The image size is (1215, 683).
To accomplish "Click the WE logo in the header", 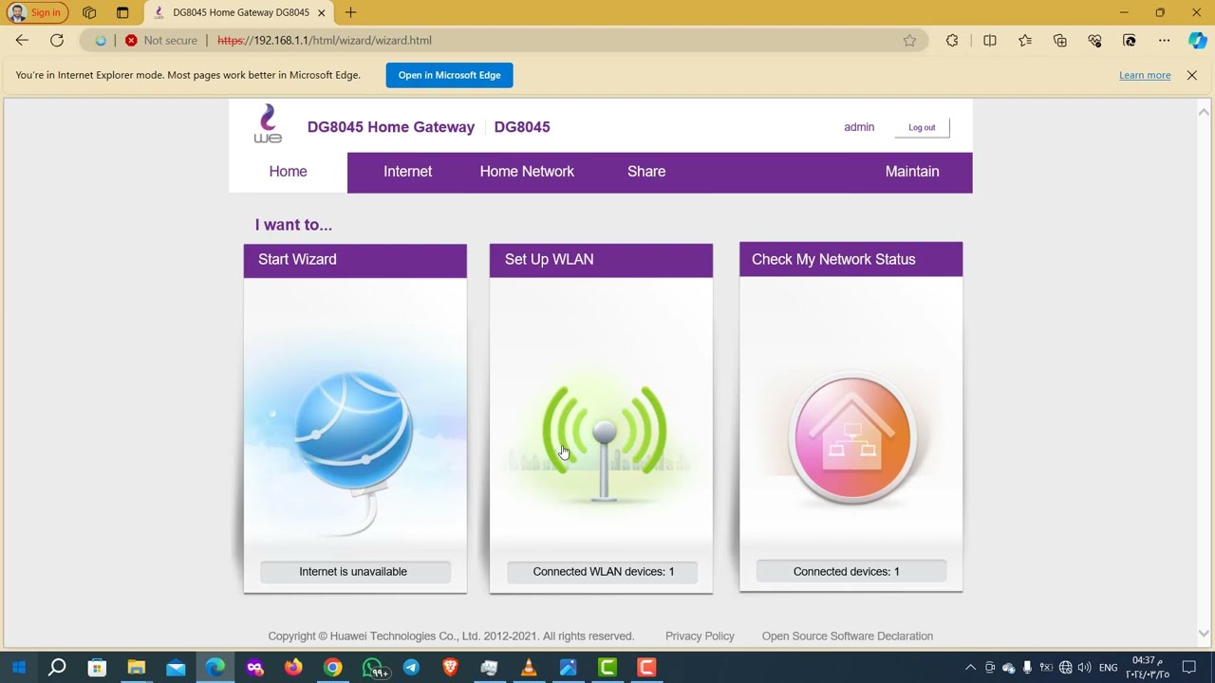I will coord(268,124).
